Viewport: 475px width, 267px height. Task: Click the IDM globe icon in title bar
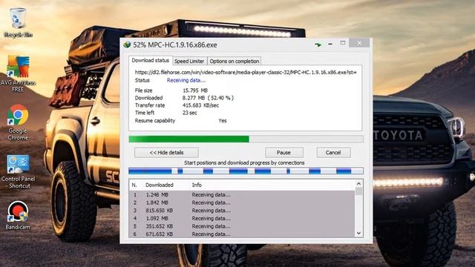(x=127, y=44)
